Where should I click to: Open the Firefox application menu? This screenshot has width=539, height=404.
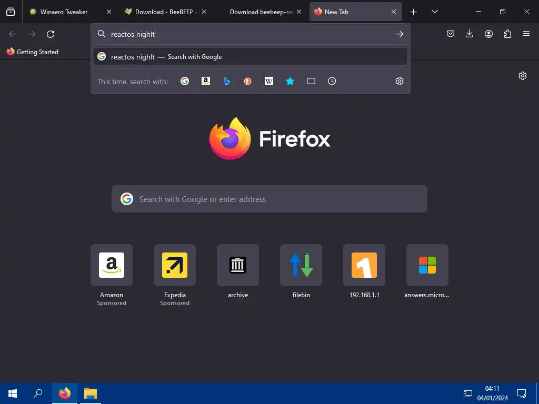[x=526, y=34]
